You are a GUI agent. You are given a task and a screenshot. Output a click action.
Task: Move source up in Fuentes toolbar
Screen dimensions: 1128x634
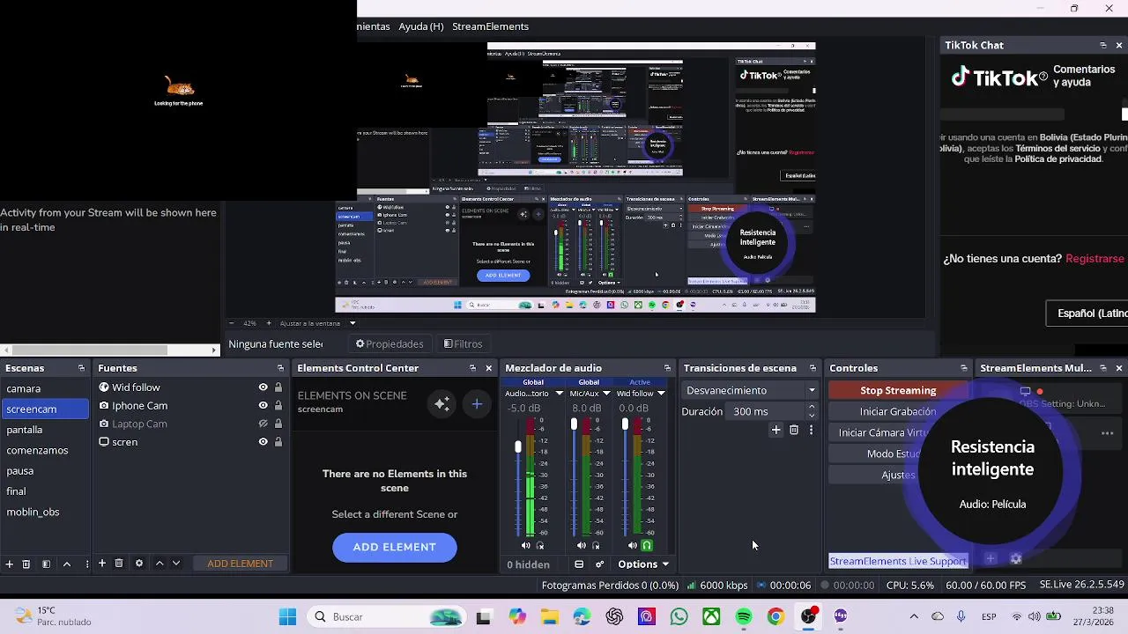click(x=160, y=564)
